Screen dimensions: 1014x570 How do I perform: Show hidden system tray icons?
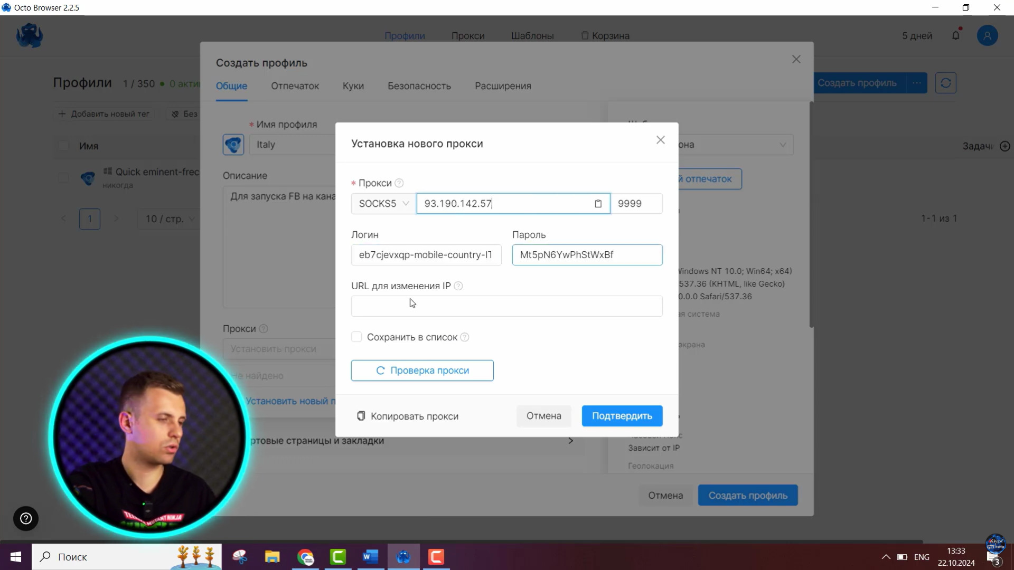coord(886,557)
